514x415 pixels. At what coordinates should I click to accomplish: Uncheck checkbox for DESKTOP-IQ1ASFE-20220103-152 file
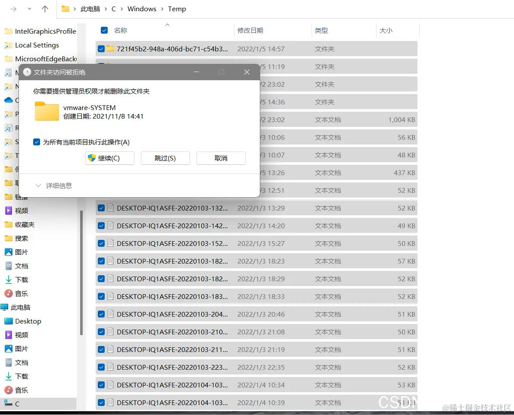tap(101, 243)
